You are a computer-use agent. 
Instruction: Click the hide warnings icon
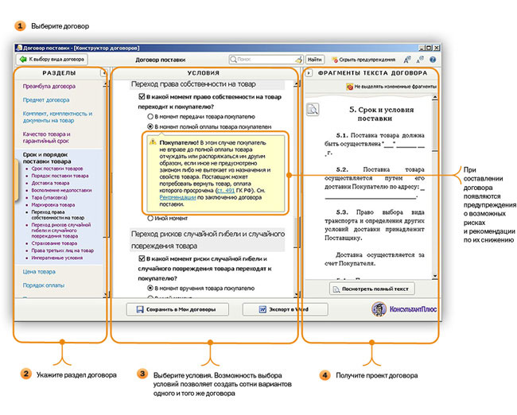[335, 60]
